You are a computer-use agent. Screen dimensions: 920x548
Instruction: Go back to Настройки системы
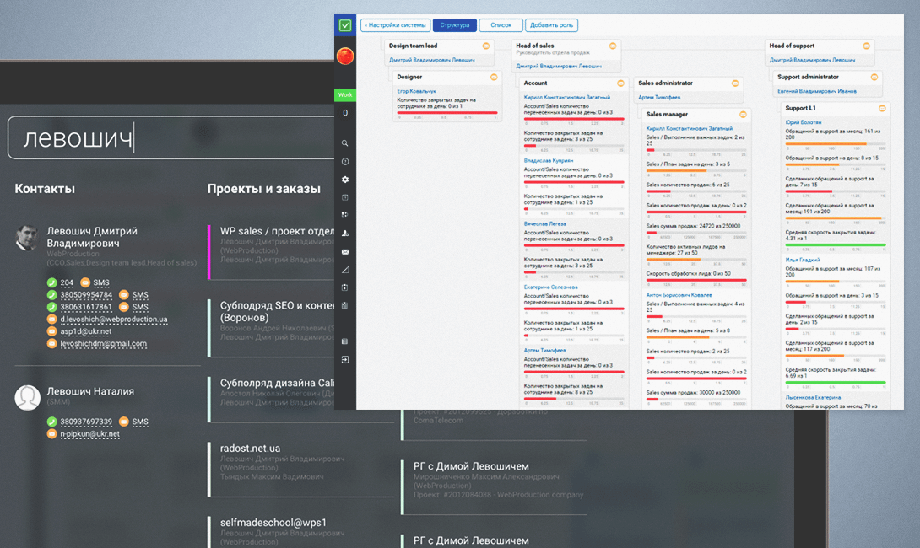[396, 25]
